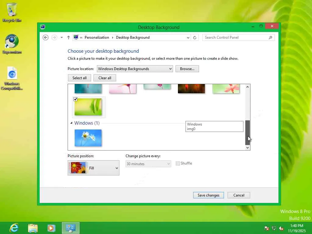This screenshot has width=312, height=234.
Task: Click the search magnifier icon
Action: pos(270,37)
